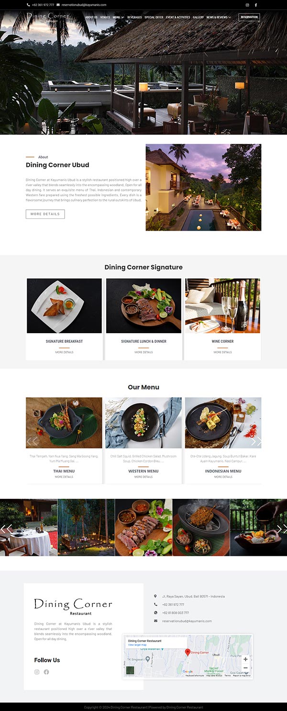Zoom out on the map
Viewport: 287px width, 711px height.
click(x=245, y=667)
